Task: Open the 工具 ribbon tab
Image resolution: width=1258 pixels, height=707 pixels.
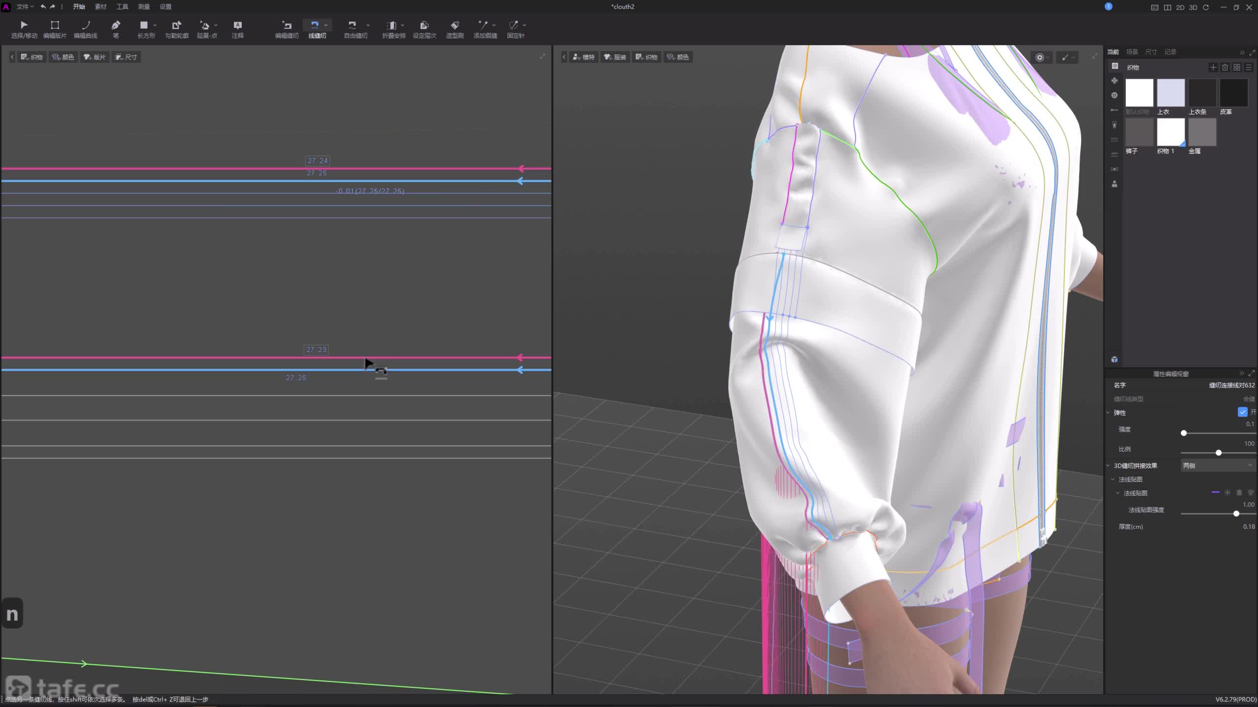Action: click(x=122, y=7)
